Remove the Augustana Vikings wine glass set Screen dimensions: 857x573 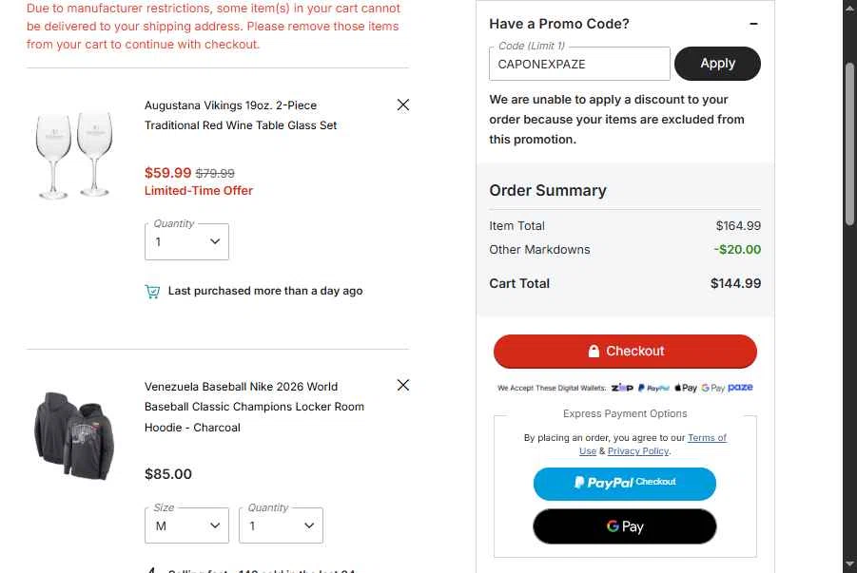click(x=403, y=105)
